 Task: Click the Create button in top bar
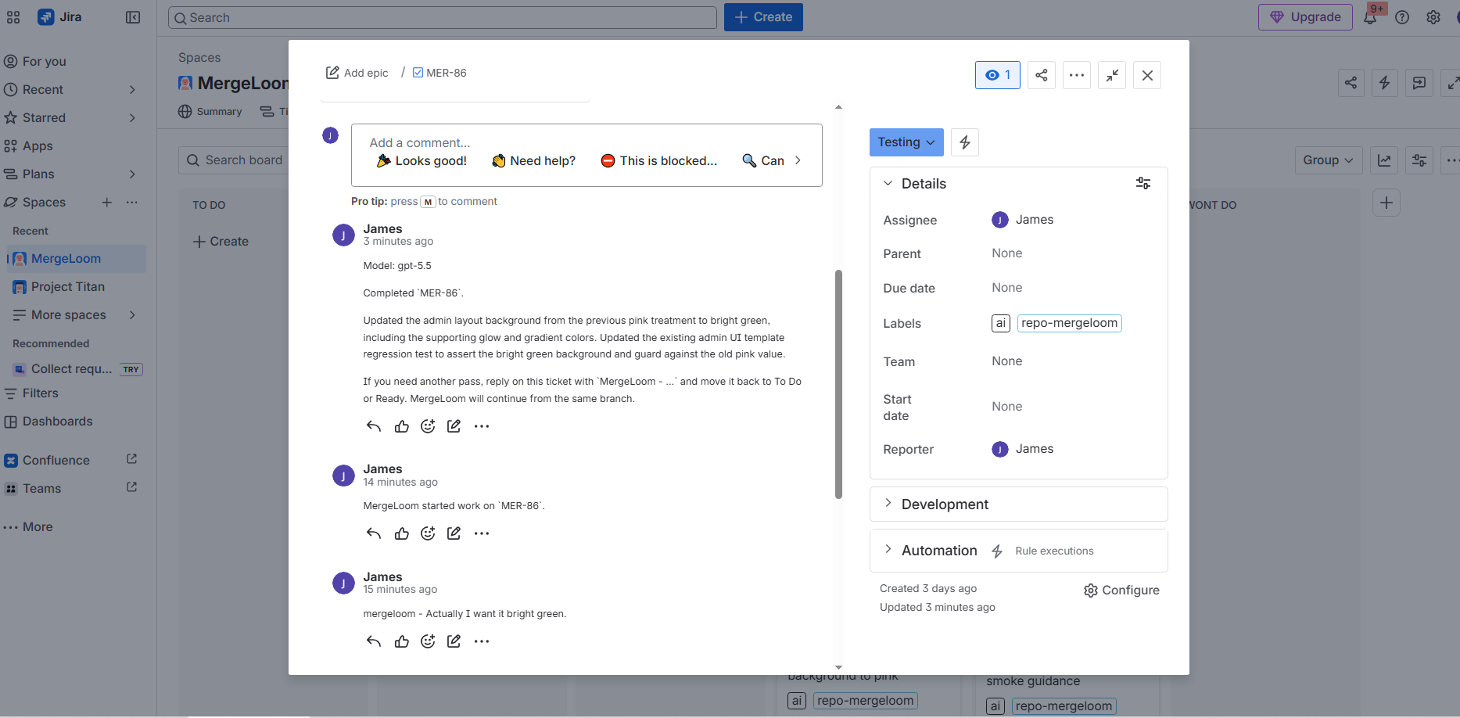(763, 17)
